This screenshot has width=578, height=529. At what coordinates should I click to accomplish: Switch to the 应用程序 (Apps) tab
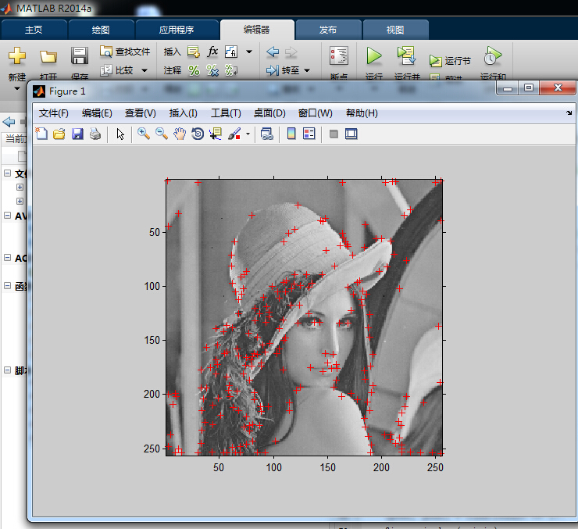coord(177,30)
